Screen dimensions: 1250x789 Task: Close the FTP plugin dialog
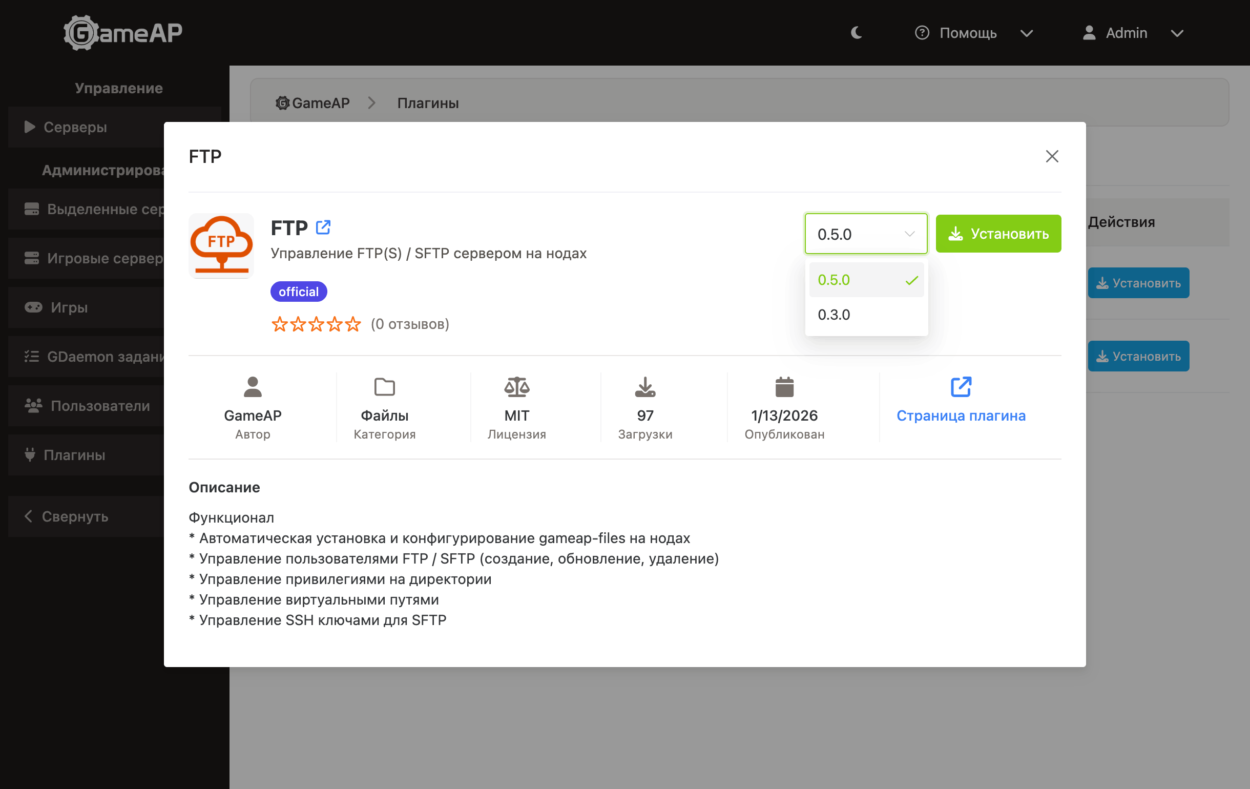click(x=1052, y=156)
